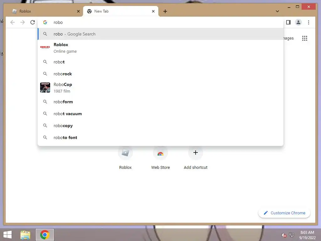Viewport: 321px width, 241px height.
Task: Select the 'robocopy' suggestion
Action: pyautogui.click(x=160, y=126)
